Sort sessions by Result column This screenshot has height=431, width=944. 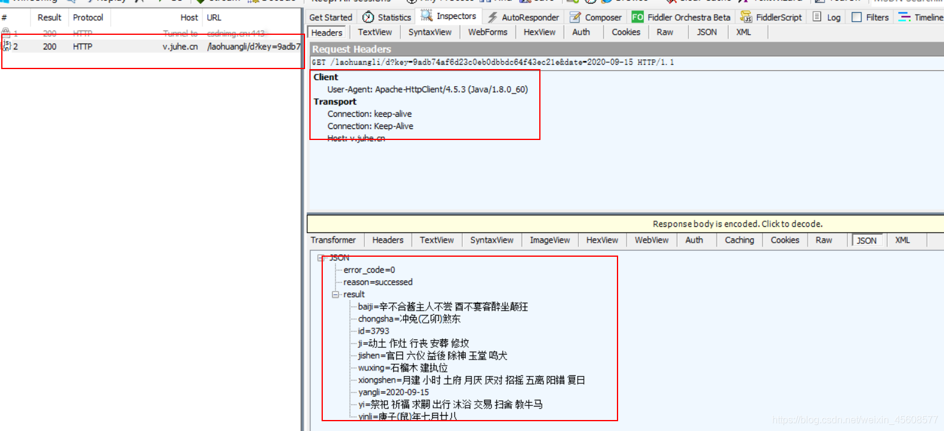(50, 17)
